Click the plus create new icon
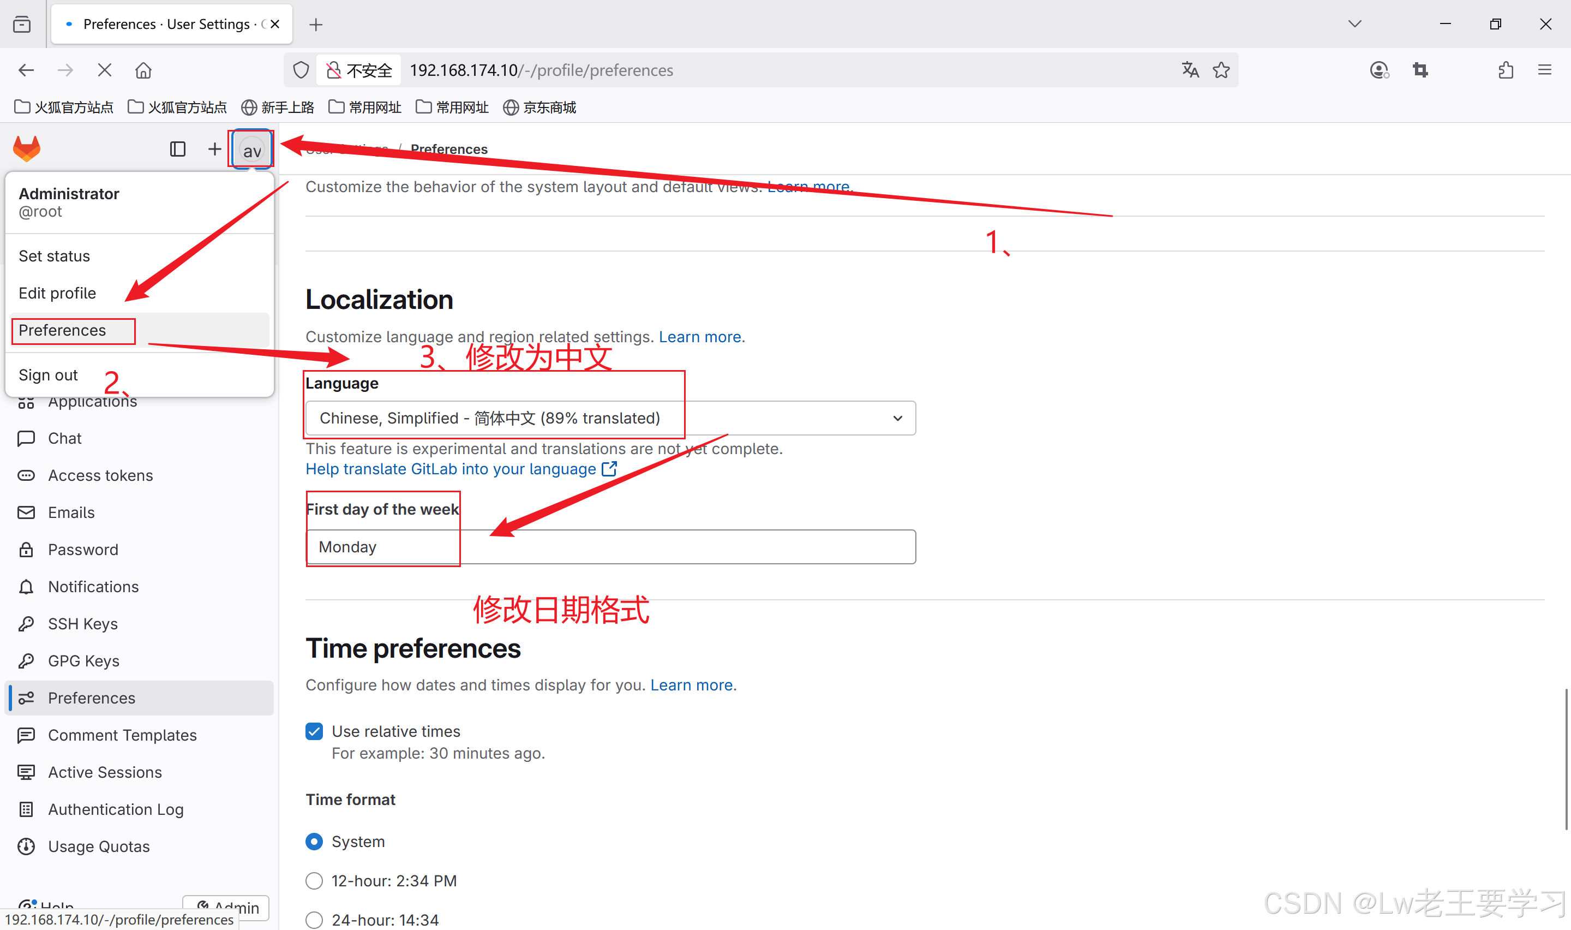The height and width of the screenshot is (930, 1571). (x=214, y=149)
